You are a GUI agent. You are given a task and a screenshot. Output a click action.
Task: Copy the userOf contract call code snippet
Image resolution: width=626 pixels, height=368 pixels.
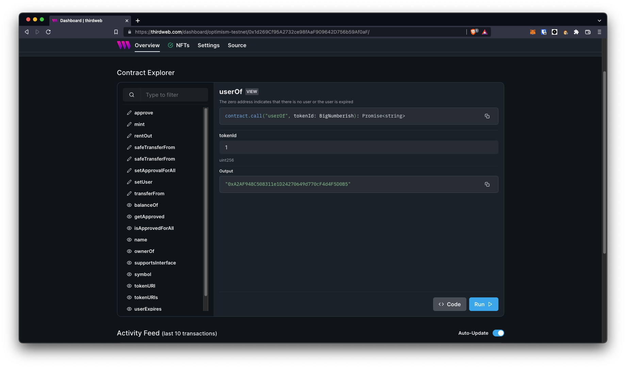pos(487,116)
